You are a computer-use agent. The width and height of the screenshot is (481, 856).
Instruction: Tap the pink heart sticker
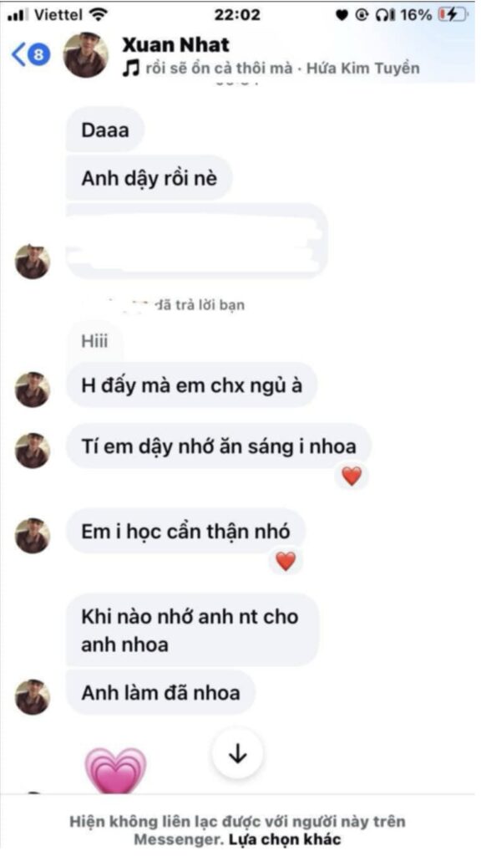click(x=115, y=770)
